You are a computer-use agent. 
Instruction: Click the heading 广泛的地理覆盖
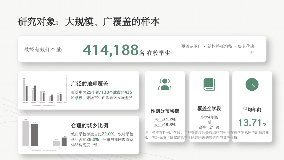pos(89,84)
